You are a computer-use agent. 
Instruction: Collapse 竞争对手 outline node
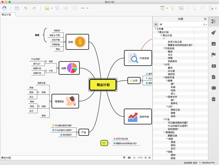click(167, 97)
